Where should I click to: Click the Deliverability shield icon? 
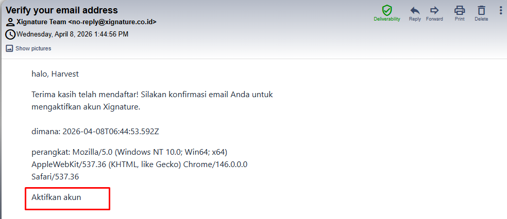pyautogui.click(x=386, y=10)
